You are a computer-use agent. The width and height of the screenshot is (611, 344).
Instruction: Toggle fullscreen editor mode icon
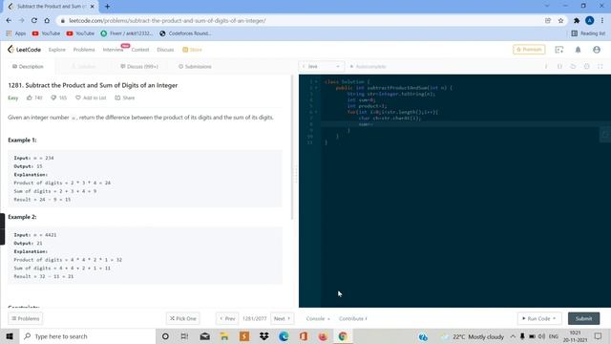[600, 67]
